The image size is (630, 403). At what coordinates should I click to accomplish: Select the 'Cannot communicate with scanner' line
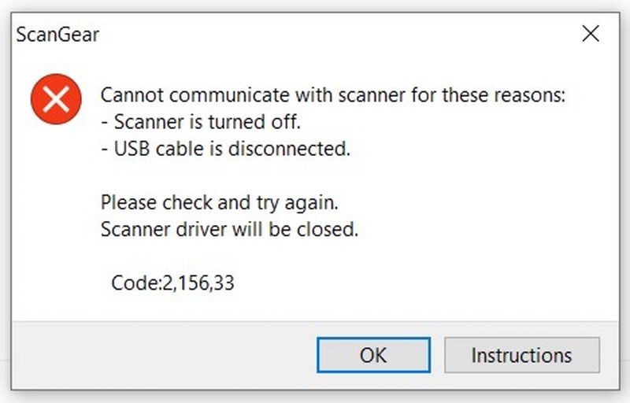[333, 96]
